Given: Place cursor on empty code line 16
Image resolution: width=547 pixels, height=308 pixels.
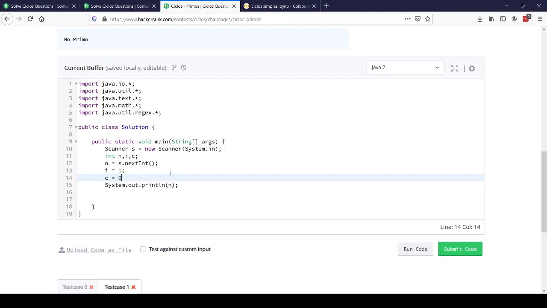Looking at the screenshot, I should (x=281, y=192).
